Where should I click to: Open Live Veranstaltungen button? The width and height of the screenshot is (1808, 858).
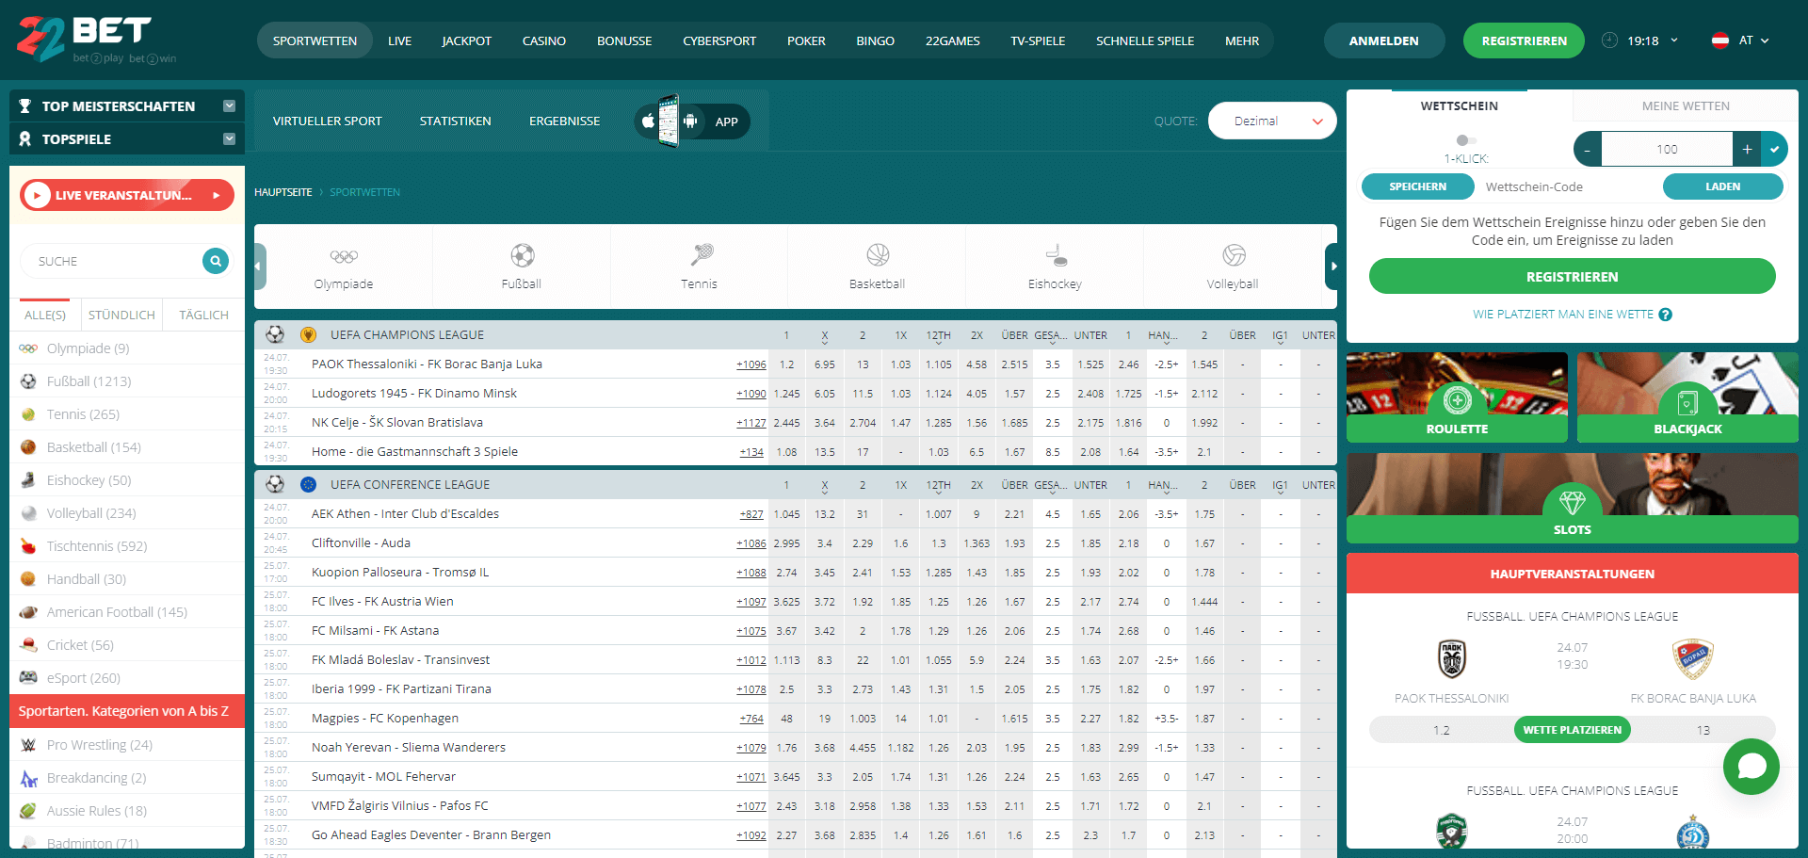point(127,195)
